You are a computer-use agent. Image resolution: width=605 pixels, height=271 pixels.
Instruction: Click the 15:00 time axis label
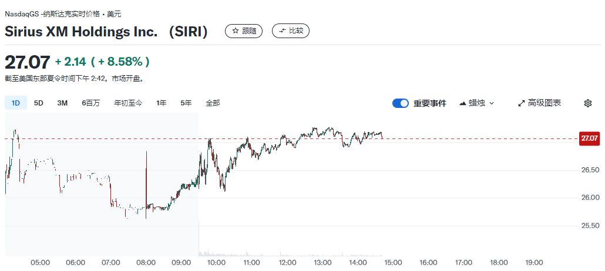(x=393, y=263)
